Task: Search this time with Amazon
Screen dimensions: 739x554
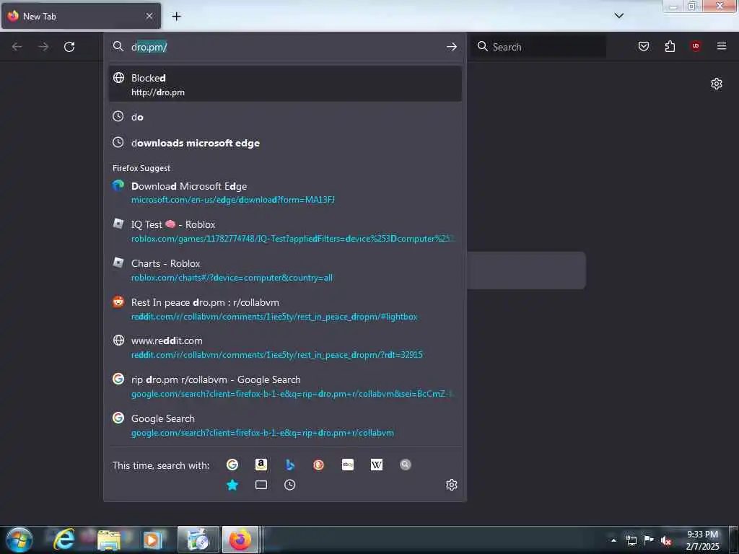Action: pyautogui.click(x=261, y=465)
